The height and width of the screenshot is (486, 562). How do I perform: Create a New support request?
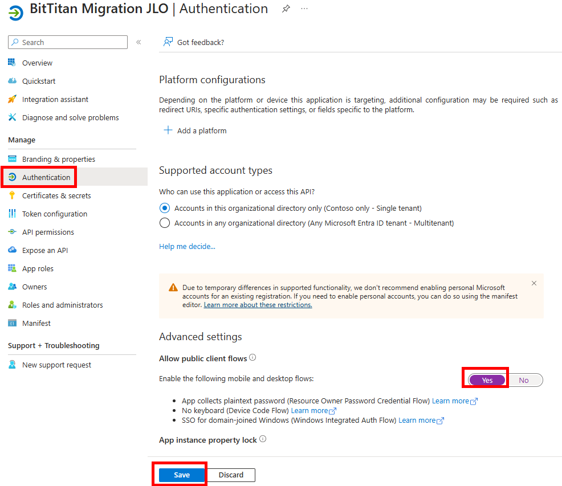click(56, 365)
